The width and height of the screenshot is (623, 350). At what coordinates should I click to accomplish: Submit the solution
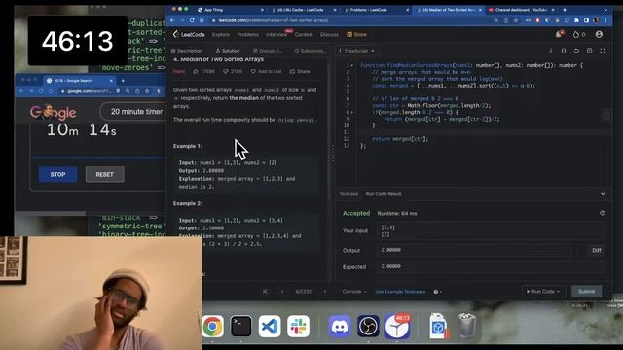pos(586,292)
